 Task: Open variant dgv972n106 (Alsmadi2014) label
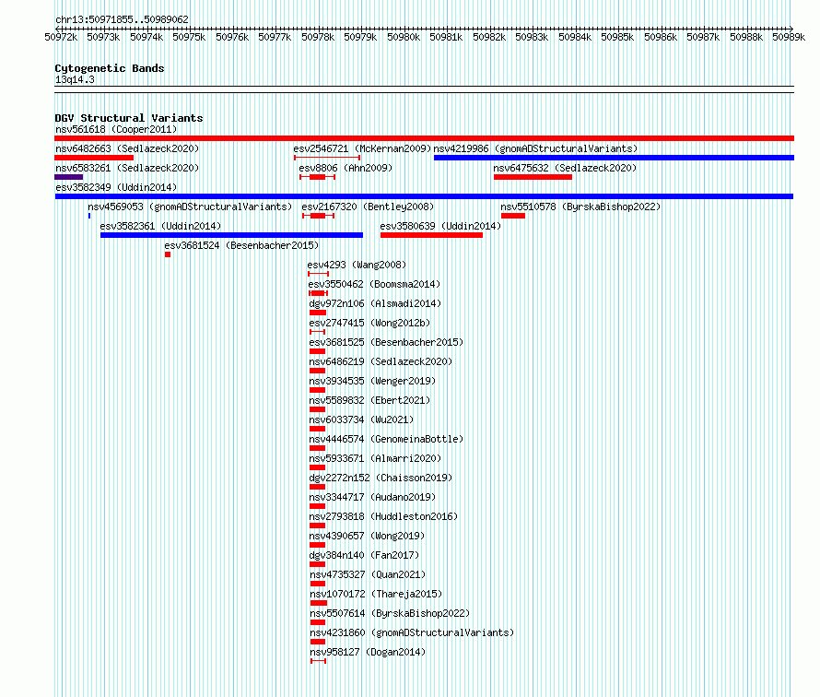375,303
